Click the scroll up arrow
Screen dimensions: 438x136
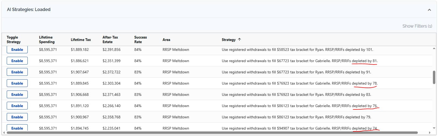[x=434, y=48]
